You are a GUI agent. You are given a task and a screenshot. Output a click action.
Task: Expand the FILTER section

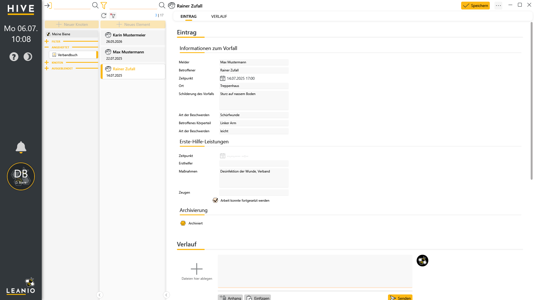pyautogui.click(x=47, y=41)
